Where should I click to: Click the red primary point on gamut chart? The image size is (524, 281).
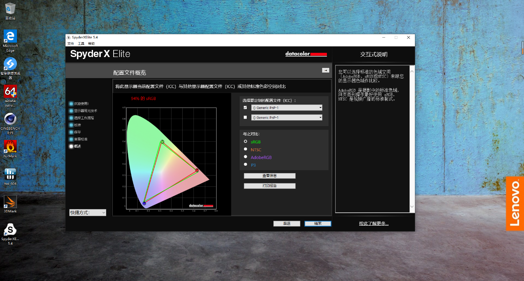(197, 170)
